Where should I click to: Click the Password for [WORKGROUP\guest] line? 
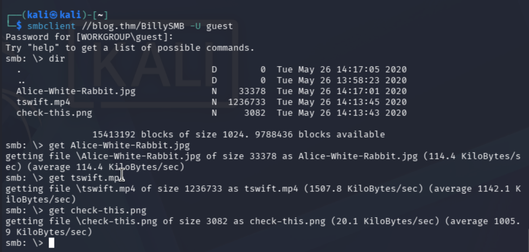[90, 37]
